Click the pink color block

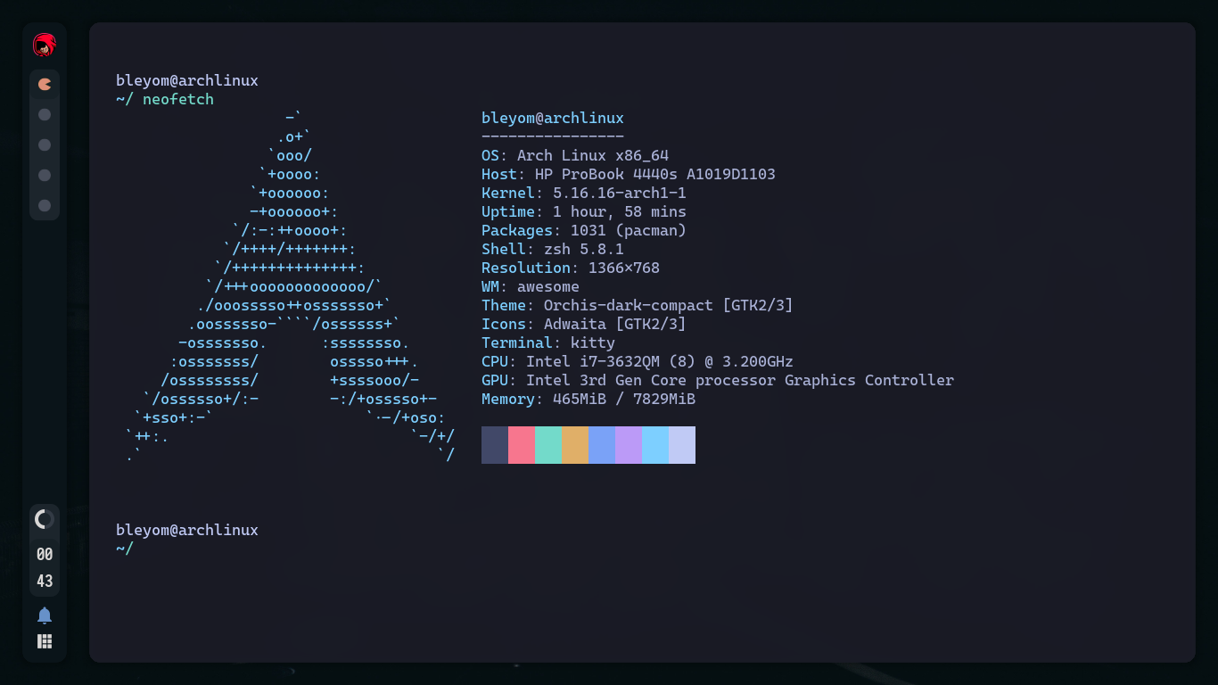coord(522,445)
